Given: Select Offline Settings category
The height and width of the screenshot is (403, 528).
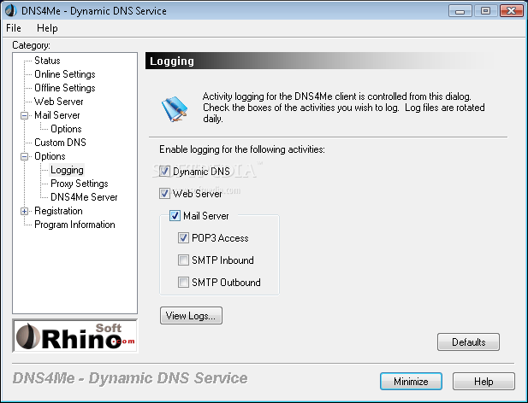Looking at the screenshot, I should click(x=65, y=88).
